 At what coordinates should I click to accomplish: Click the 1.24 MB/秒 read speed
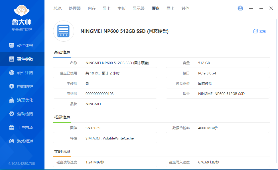[x=95, y=162]
